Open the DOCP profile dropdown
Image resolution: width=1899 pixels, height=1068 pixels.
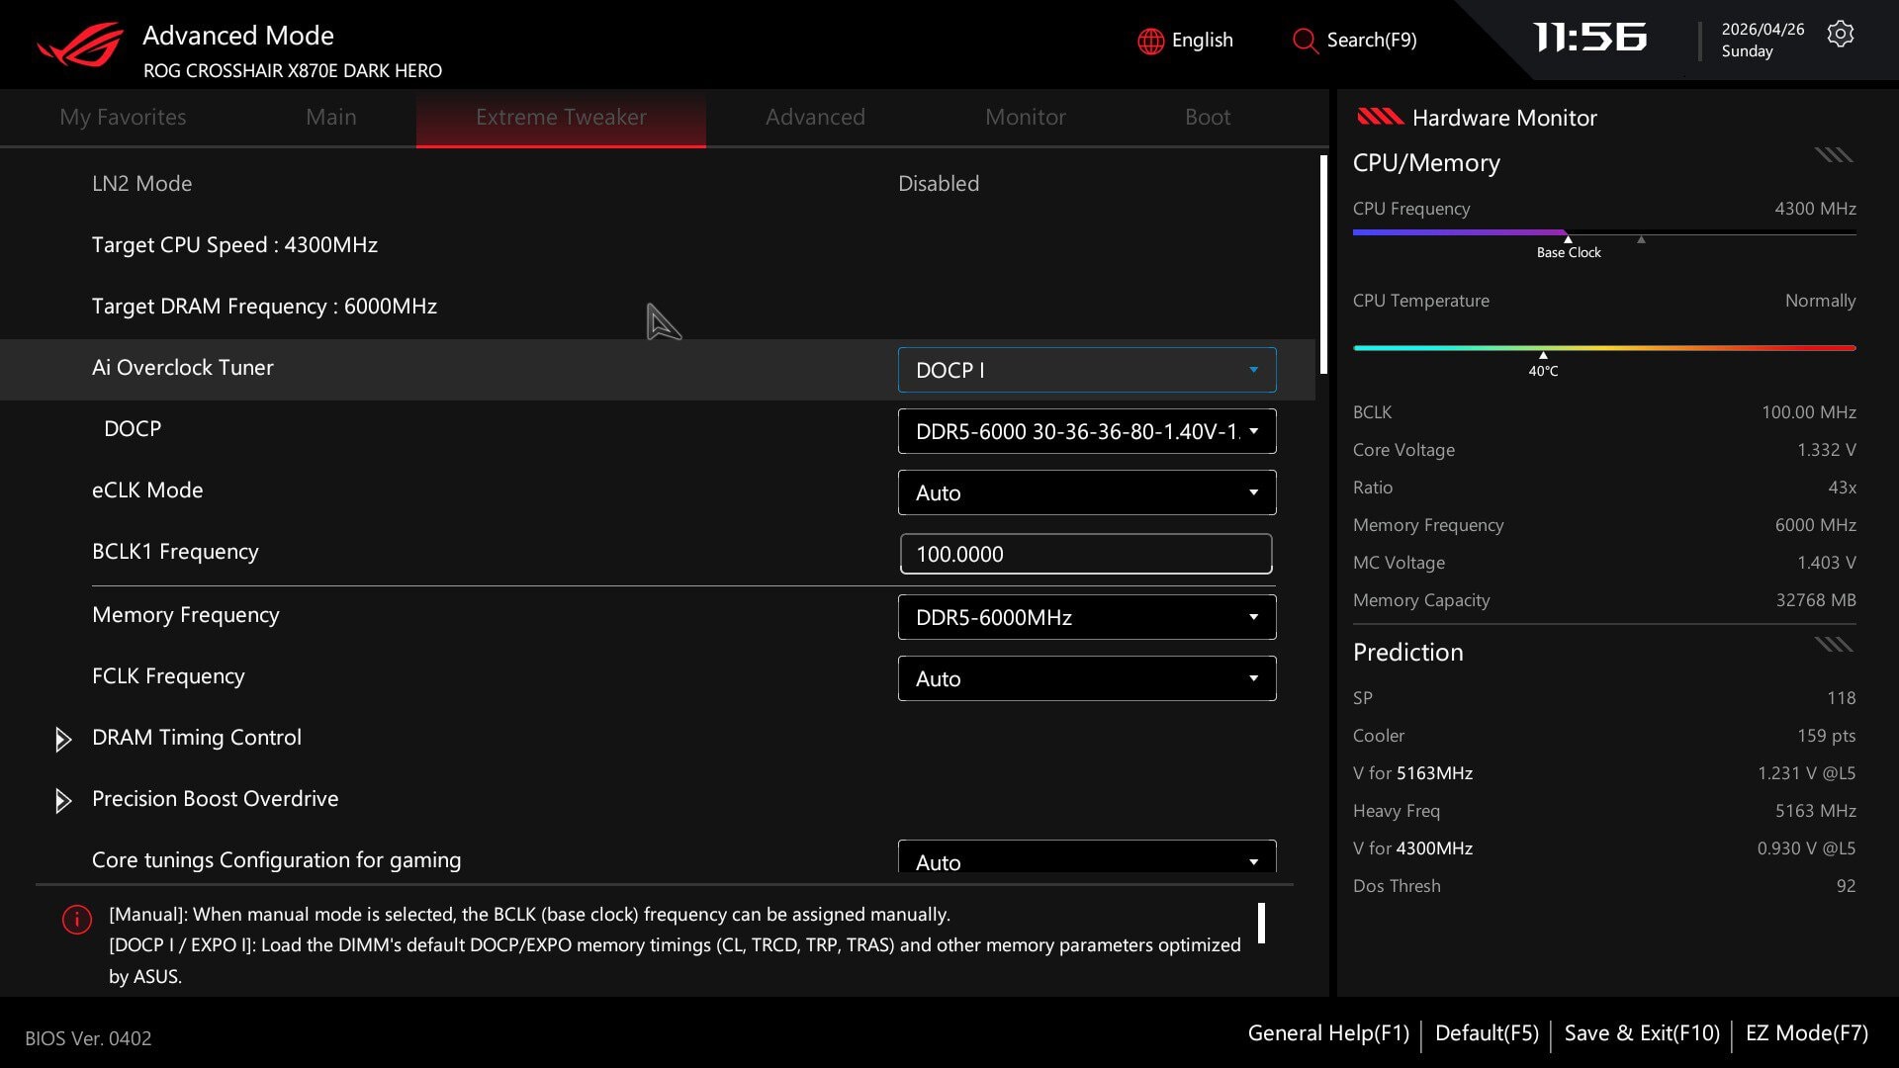[1086, 431]
